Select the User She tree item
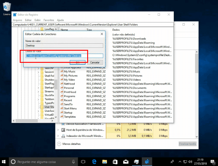 [49, 107]
